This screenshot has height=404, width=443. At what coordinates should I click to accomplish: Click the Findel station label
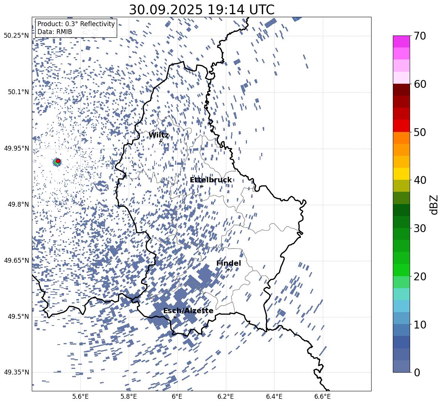click(229, 263)
